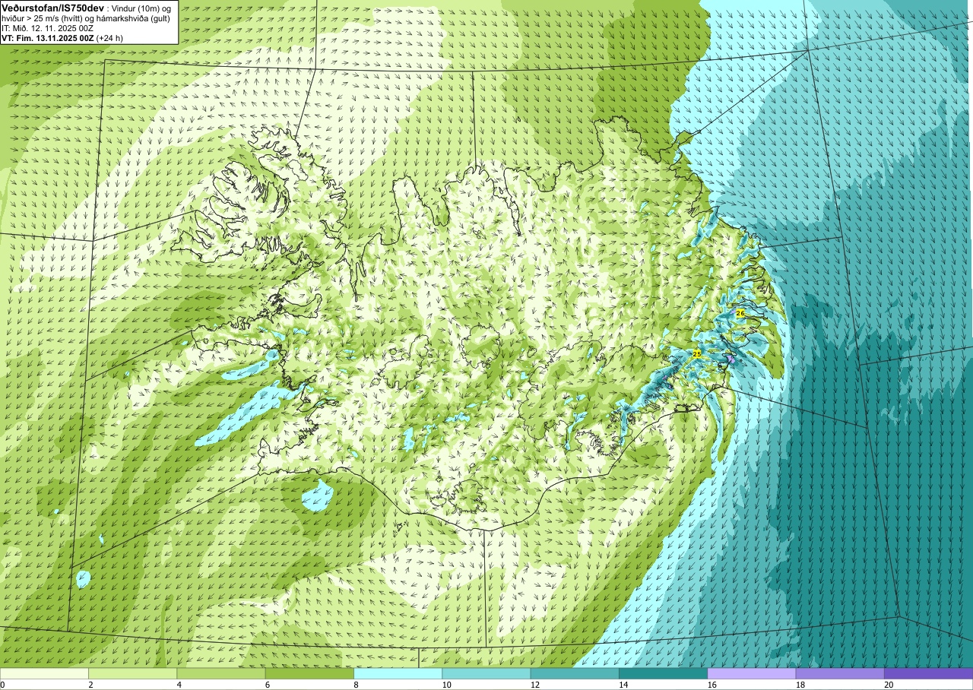Screen dimensions: 973x690
Task: Click the light cyan 8–10 legend swatch
Action: point(398,673)
